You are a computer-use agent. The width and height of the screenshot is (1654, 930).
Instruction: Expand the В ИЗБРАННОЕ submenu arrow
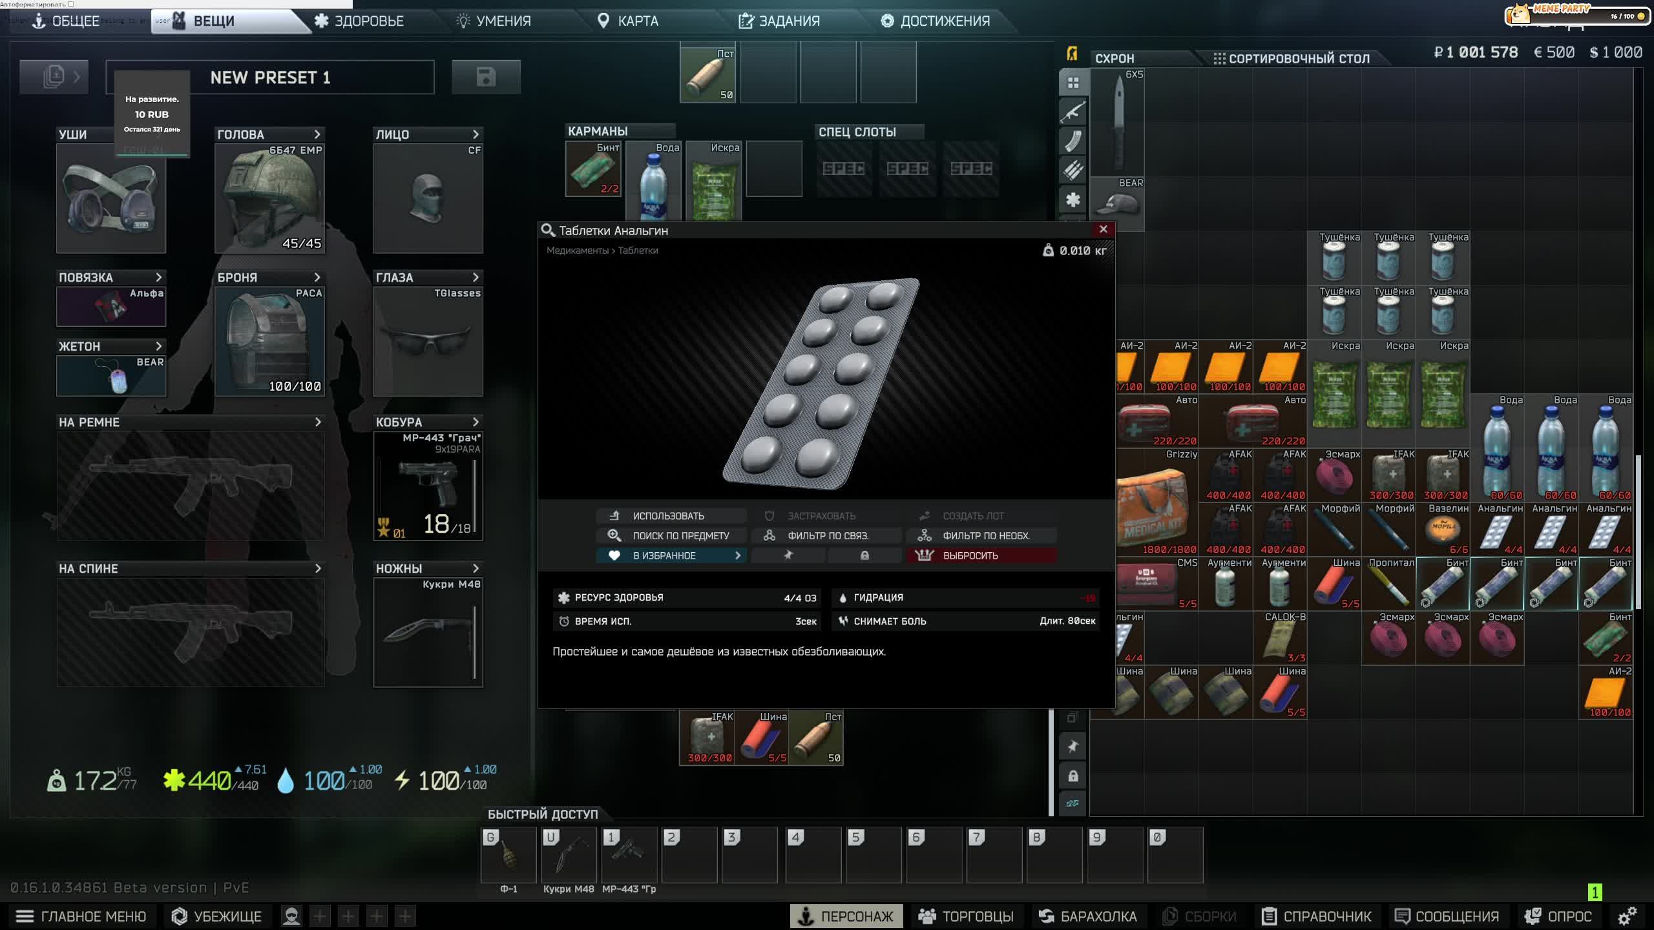coord(738,555)
